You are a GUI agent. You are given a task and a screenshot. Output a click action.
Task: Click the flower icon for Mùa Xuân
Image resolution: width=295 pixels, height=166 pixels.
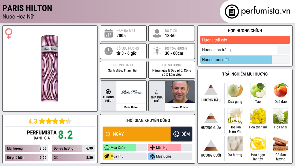[x=107, y=148]
